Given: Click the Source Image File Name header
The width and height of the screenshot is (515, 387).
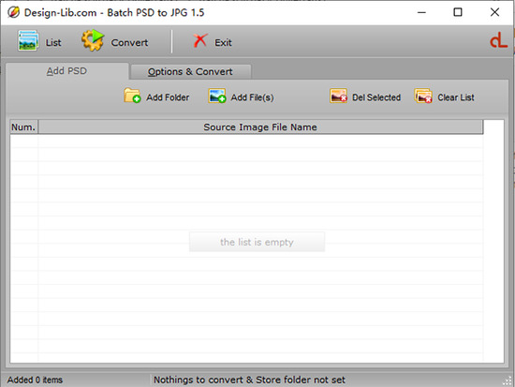Looking at the screenshot, I should [x=260, y=127].
